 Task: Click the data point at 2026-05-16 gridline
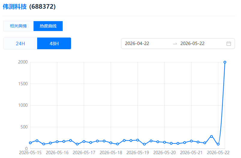pyautogui.click(x=57, y=142)
